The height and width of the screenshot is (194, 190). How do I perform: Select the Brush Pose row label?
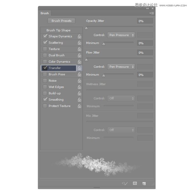pyautogui.click(x=57, y=74)
